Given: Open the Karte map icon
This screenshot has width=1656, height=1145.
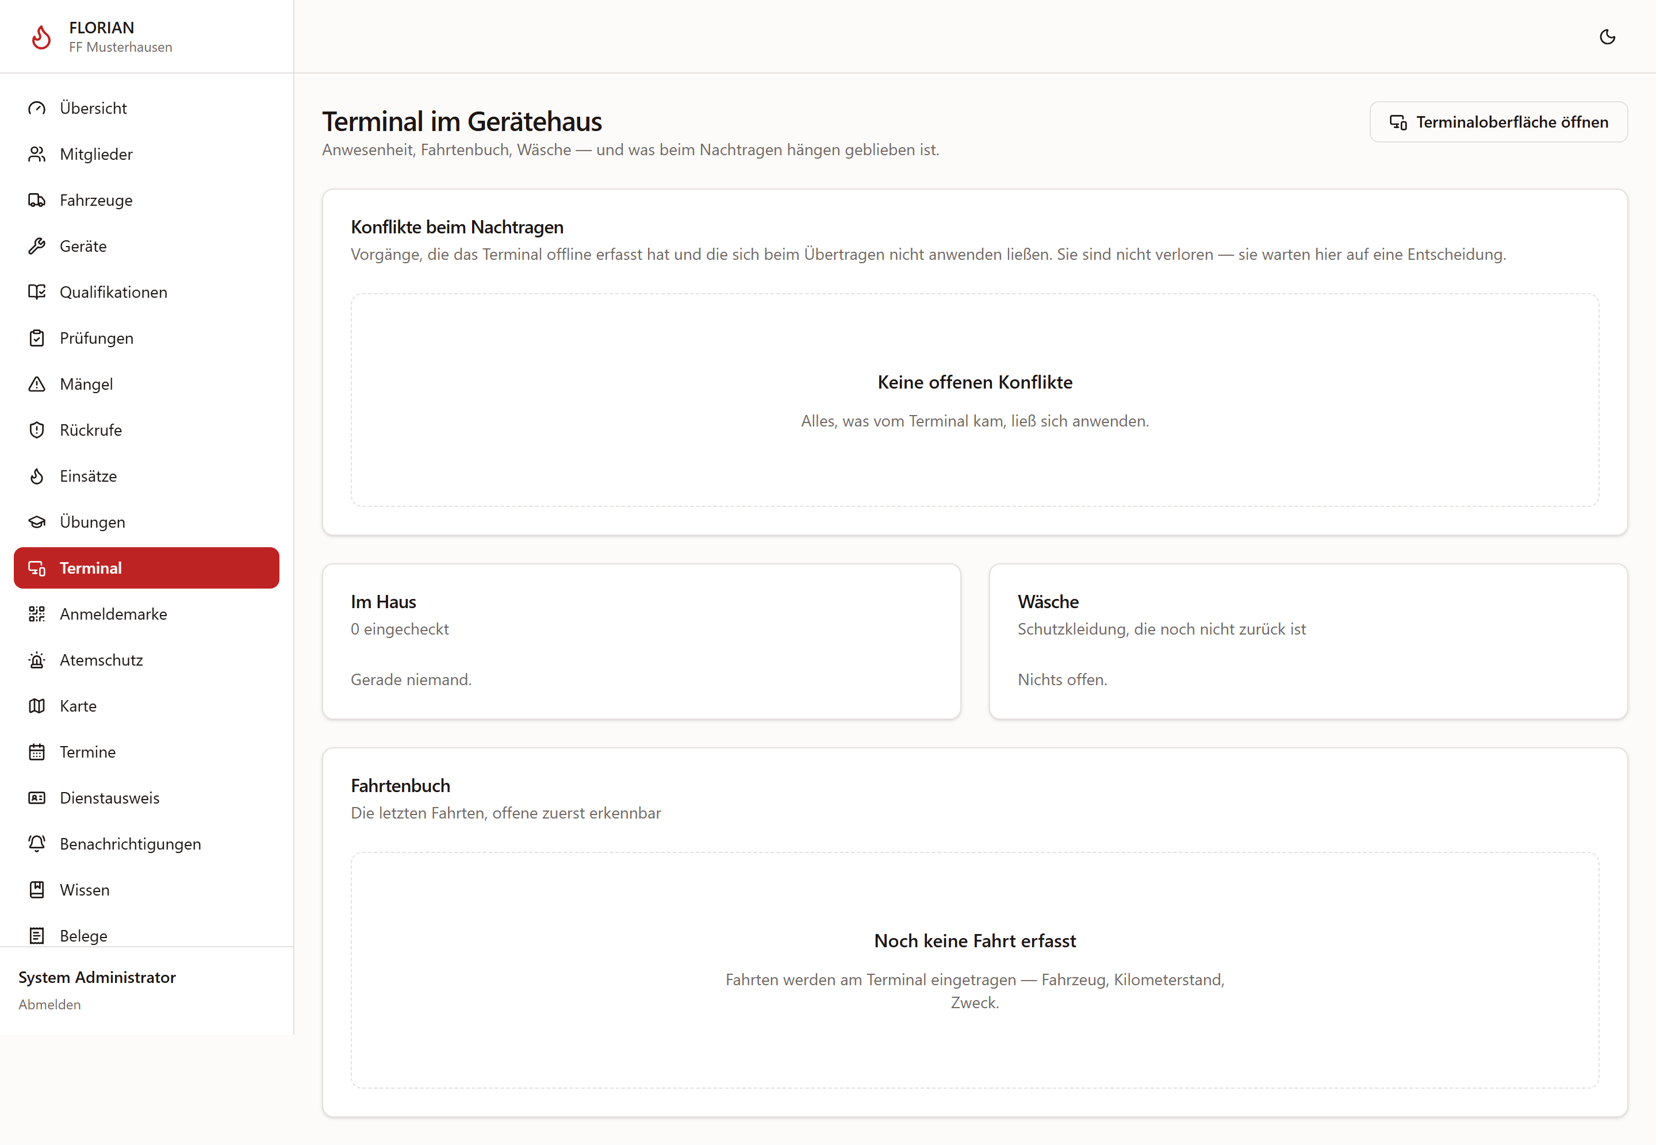Looking at the screenshot, I should pos(37,706).
